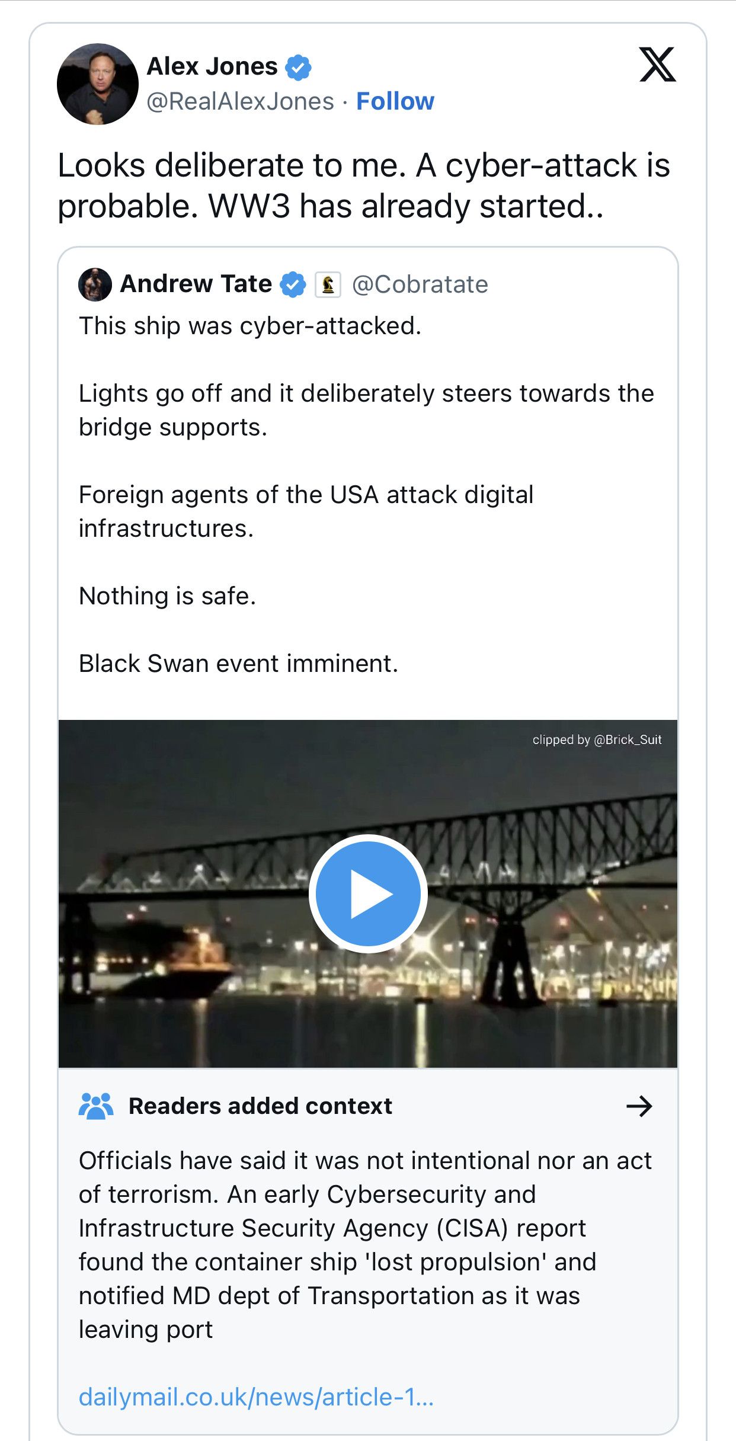Follow the @RealAlexJones account
The width and height of the screenshot is (736, 1441).
(x=395, y=101)
